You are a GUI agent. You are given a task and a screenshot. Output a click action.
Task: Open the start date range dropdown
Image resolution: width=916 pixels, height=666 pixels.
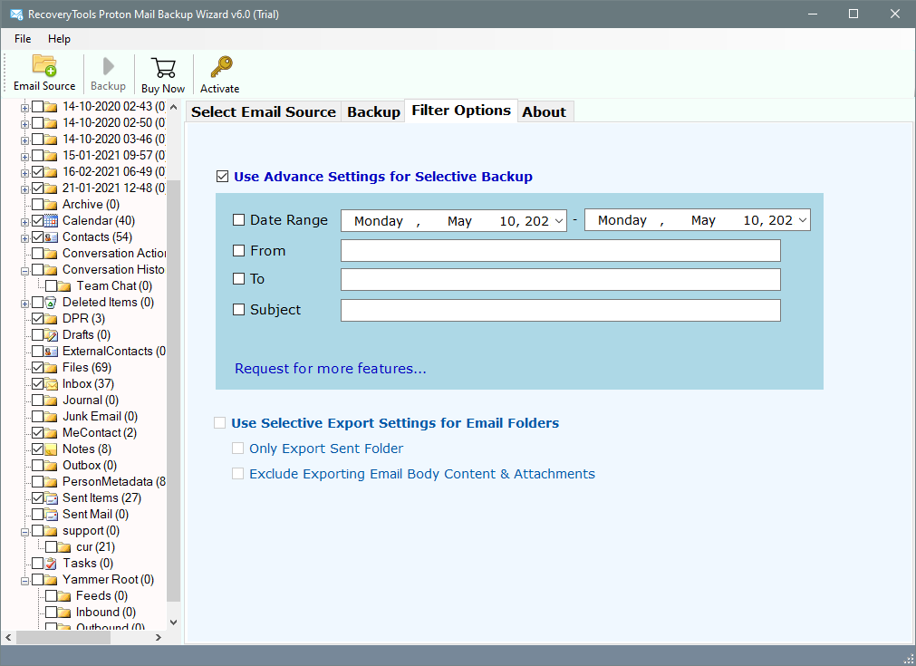(558, 221)
